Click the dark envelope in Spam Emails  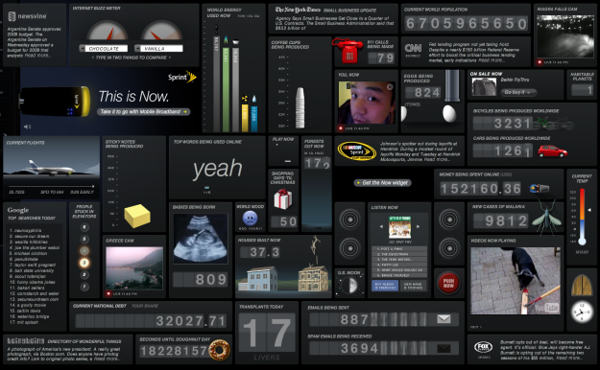[x=444, y=348]
